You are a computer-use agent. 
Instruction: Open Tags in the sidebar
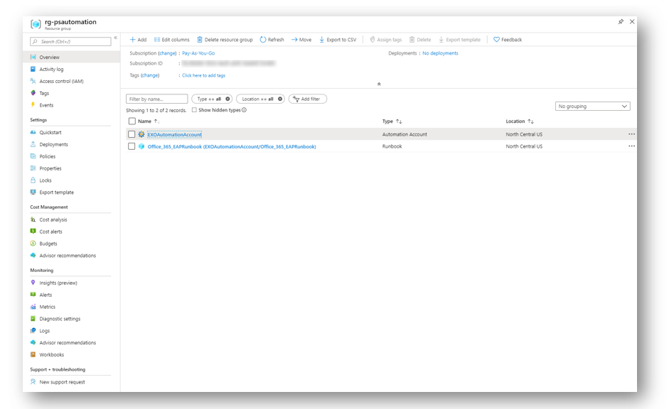44,93
